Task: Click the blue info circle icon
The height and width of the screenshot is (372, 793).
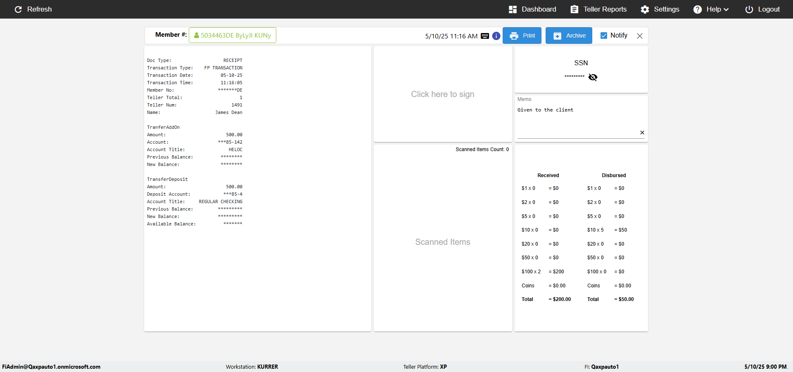Action: pos(496,36)
